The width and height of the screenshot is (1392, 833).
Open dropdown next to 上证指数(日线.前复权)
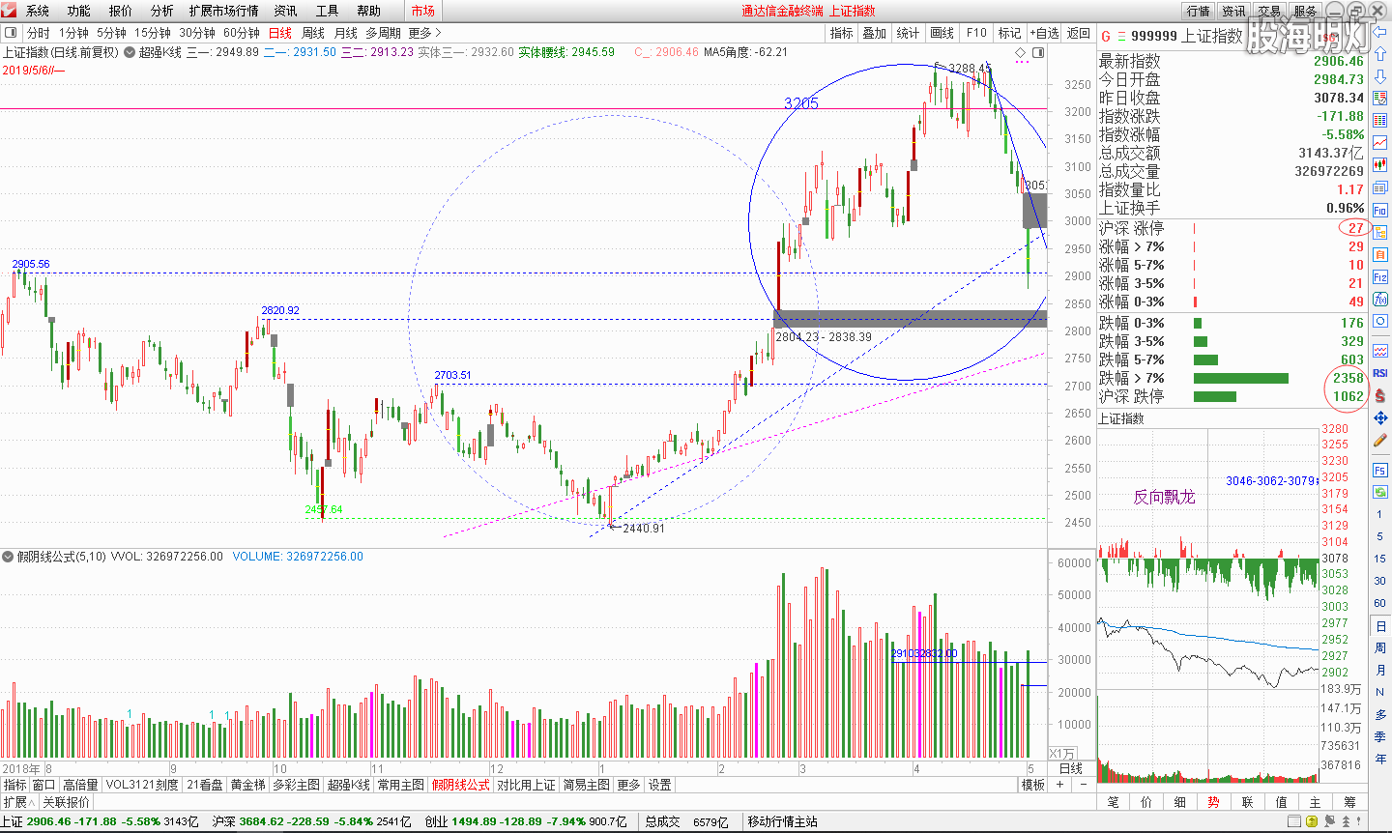[x=128, y=52]
